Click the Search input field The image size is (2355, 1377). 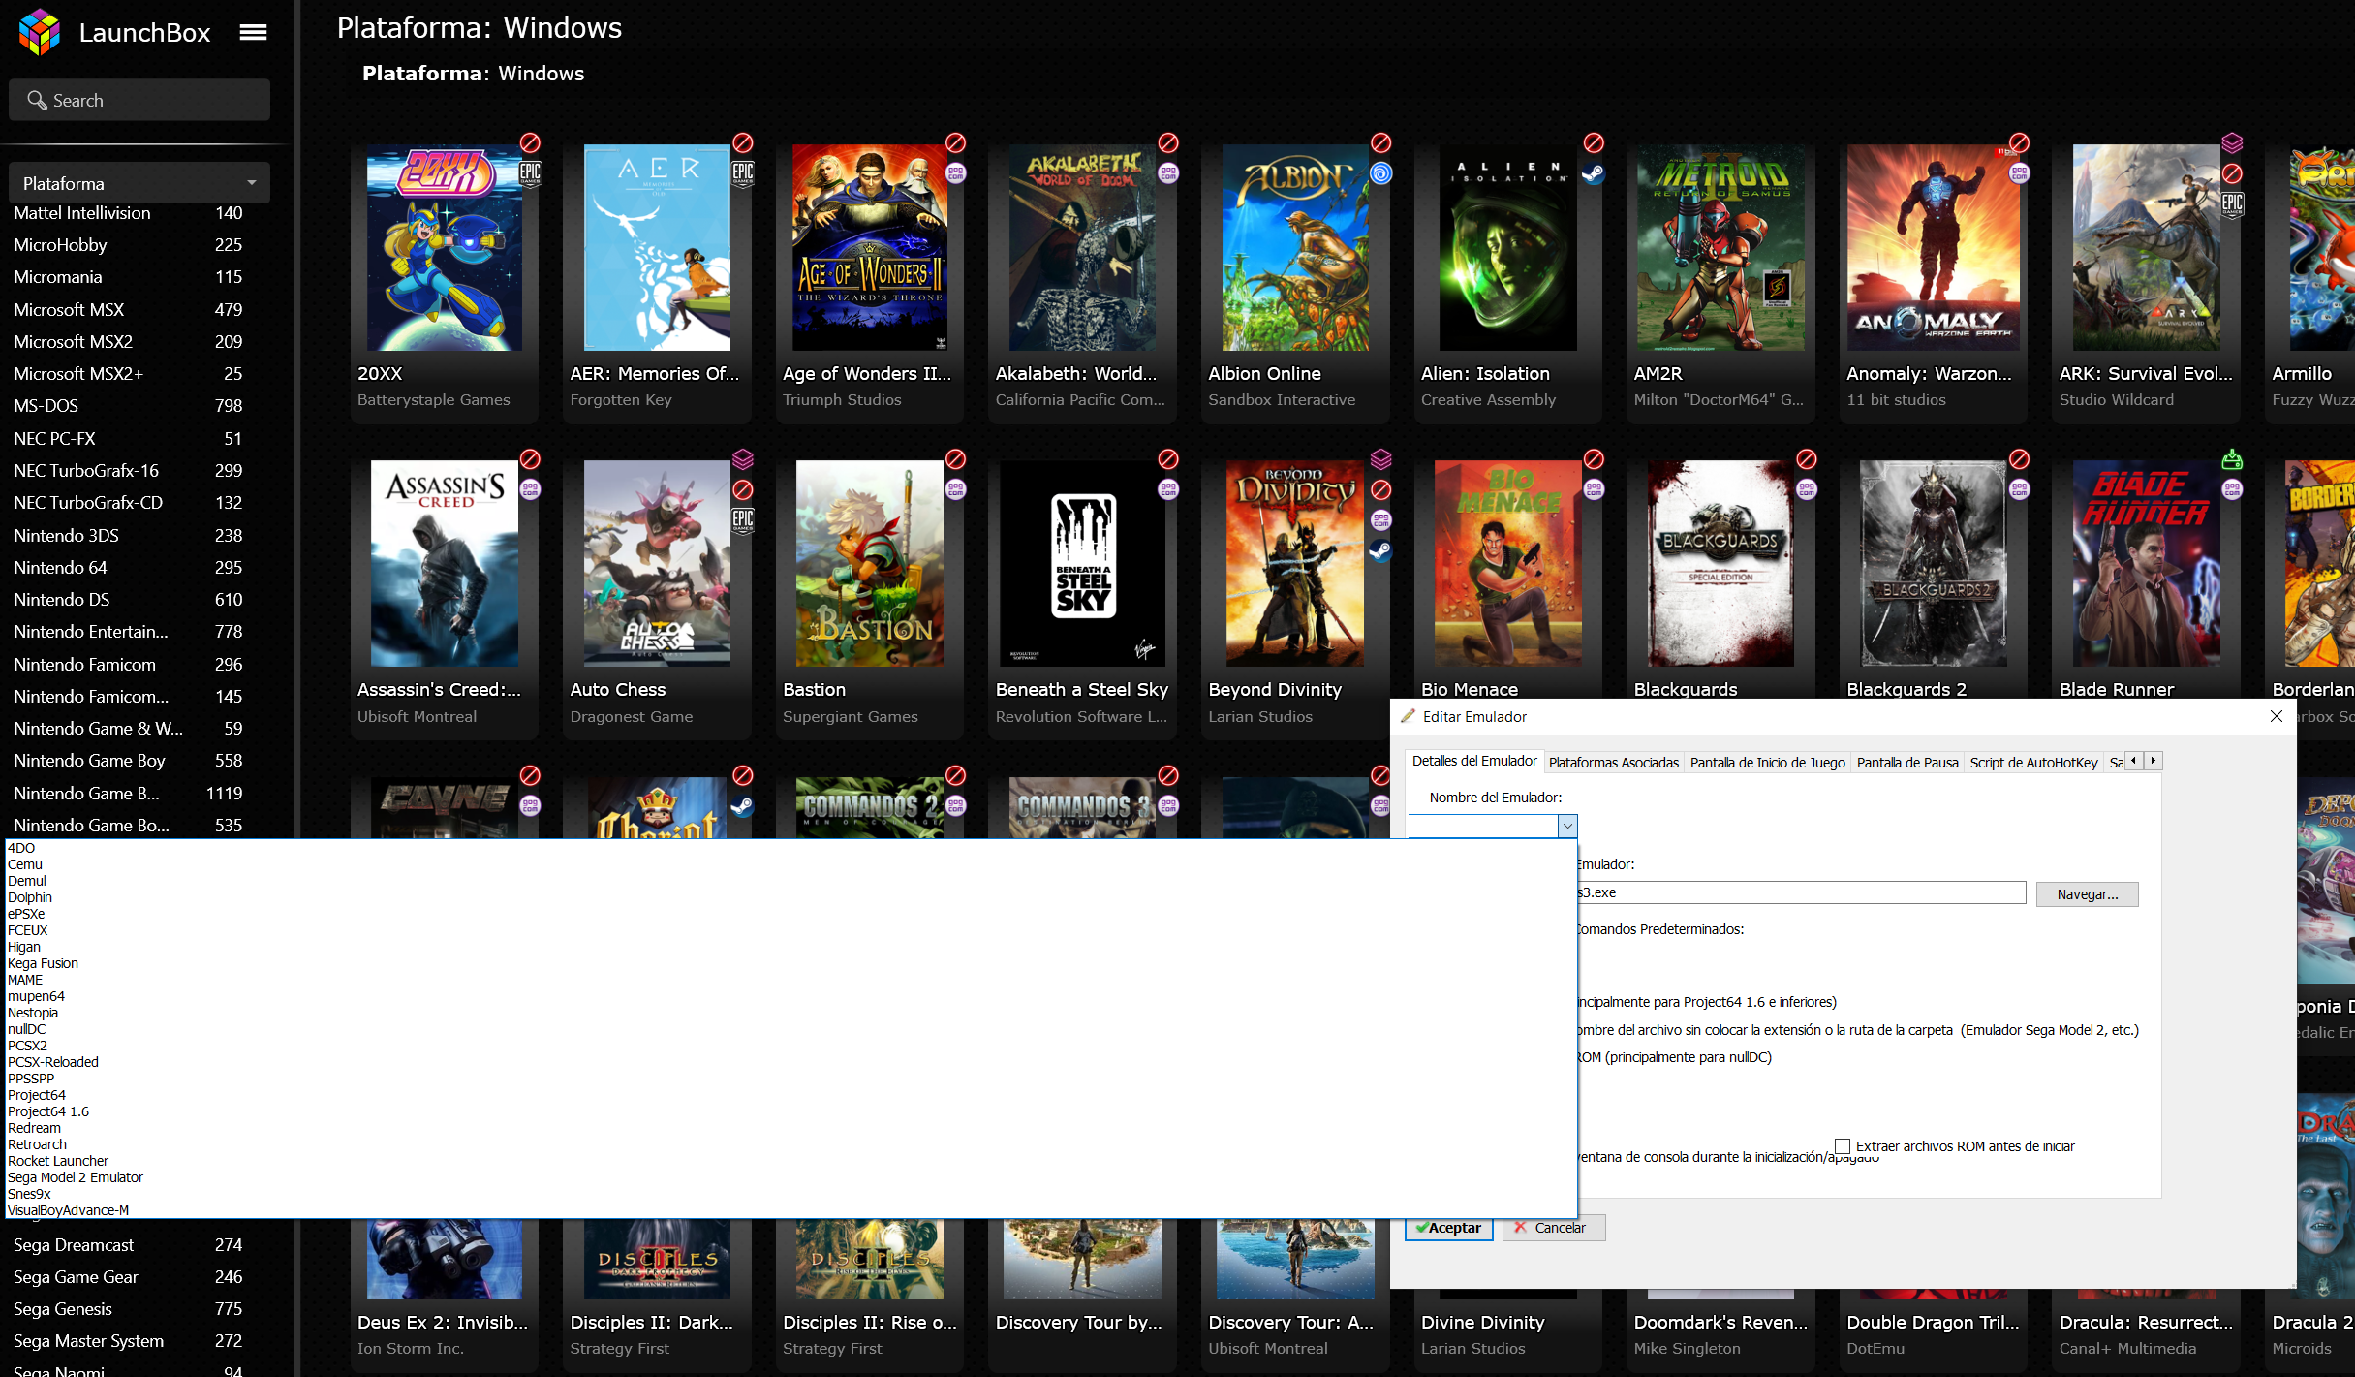click(x=139, y=100)
